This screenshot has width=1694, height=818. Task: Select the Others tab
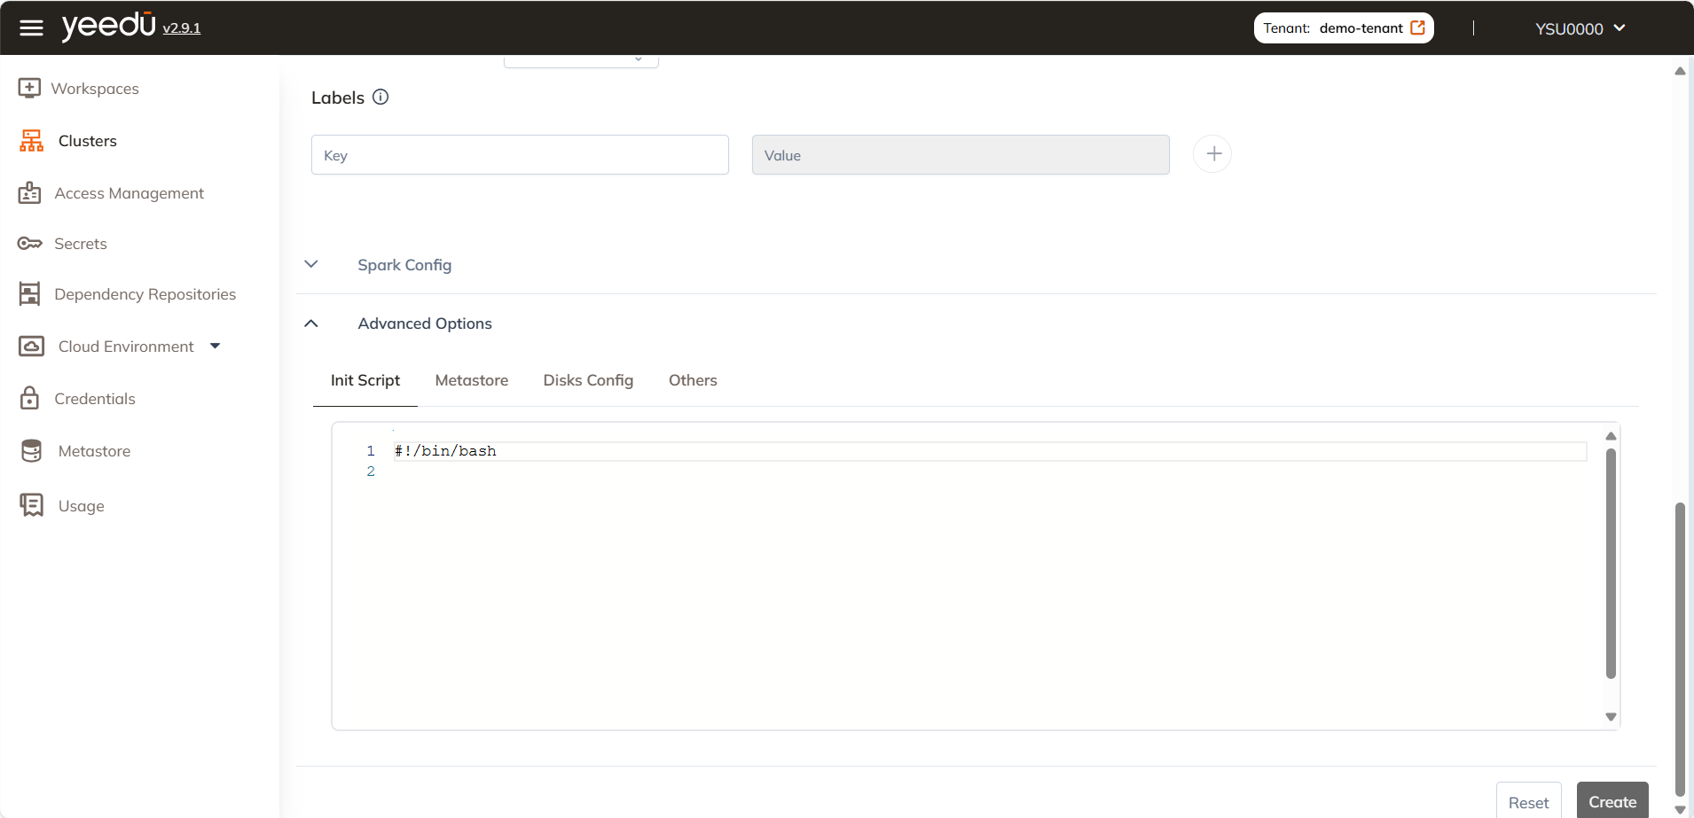click(692, 379)
